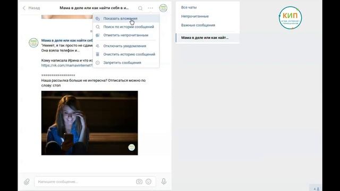Click the chat title in header
The height and width of the screenshot is (191, 340).
tap(94, 8)
